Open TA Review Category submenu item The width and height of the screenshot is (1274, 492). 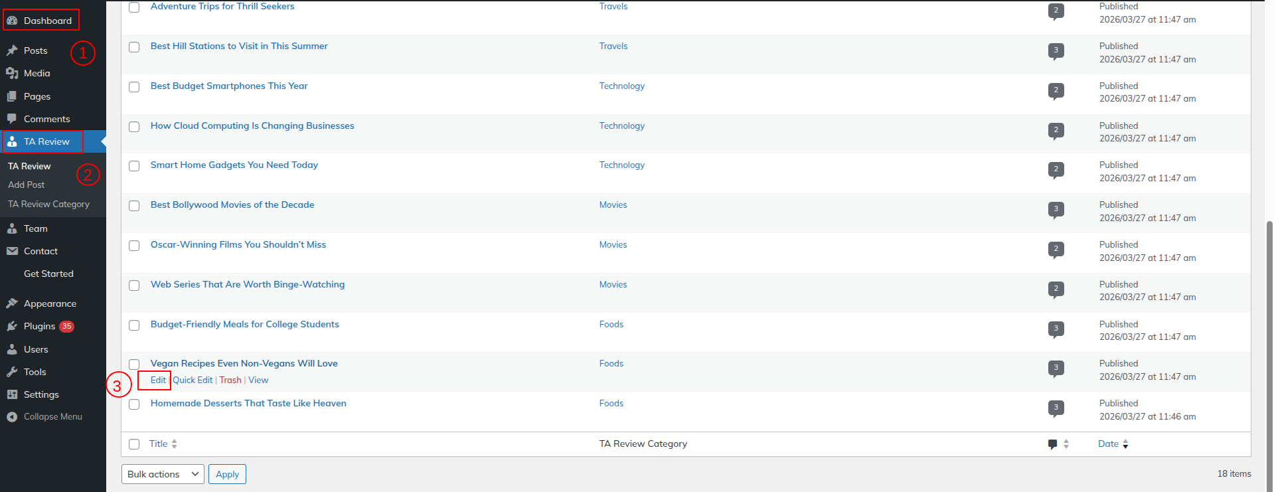coord(48,204)
